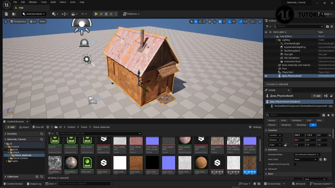Toggle rotation snapping angle icon

click(229, 21)
